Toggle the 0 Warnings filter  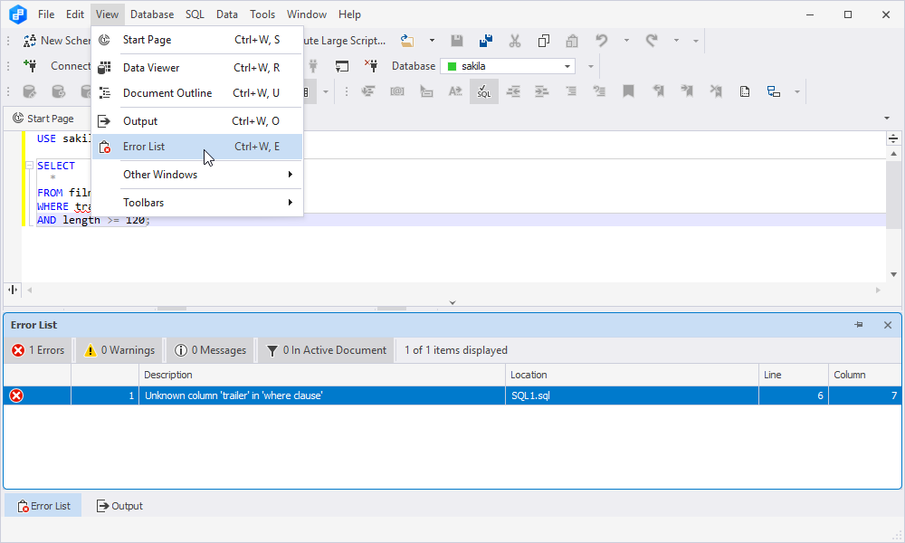[119, 350]
